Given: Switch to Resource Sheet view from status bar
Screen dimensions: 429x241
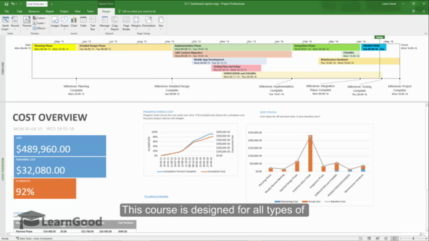Looking at the screenshot, I should tap(386, 238).
